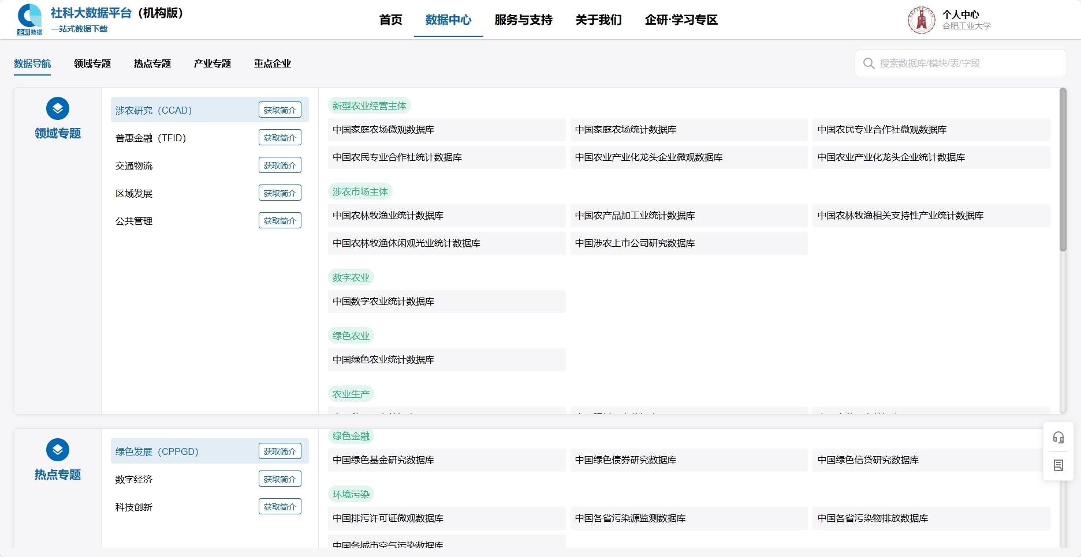Click the 社科大数据平台 logo icon
The image size is (1081, 557).
tap(29, 20)
